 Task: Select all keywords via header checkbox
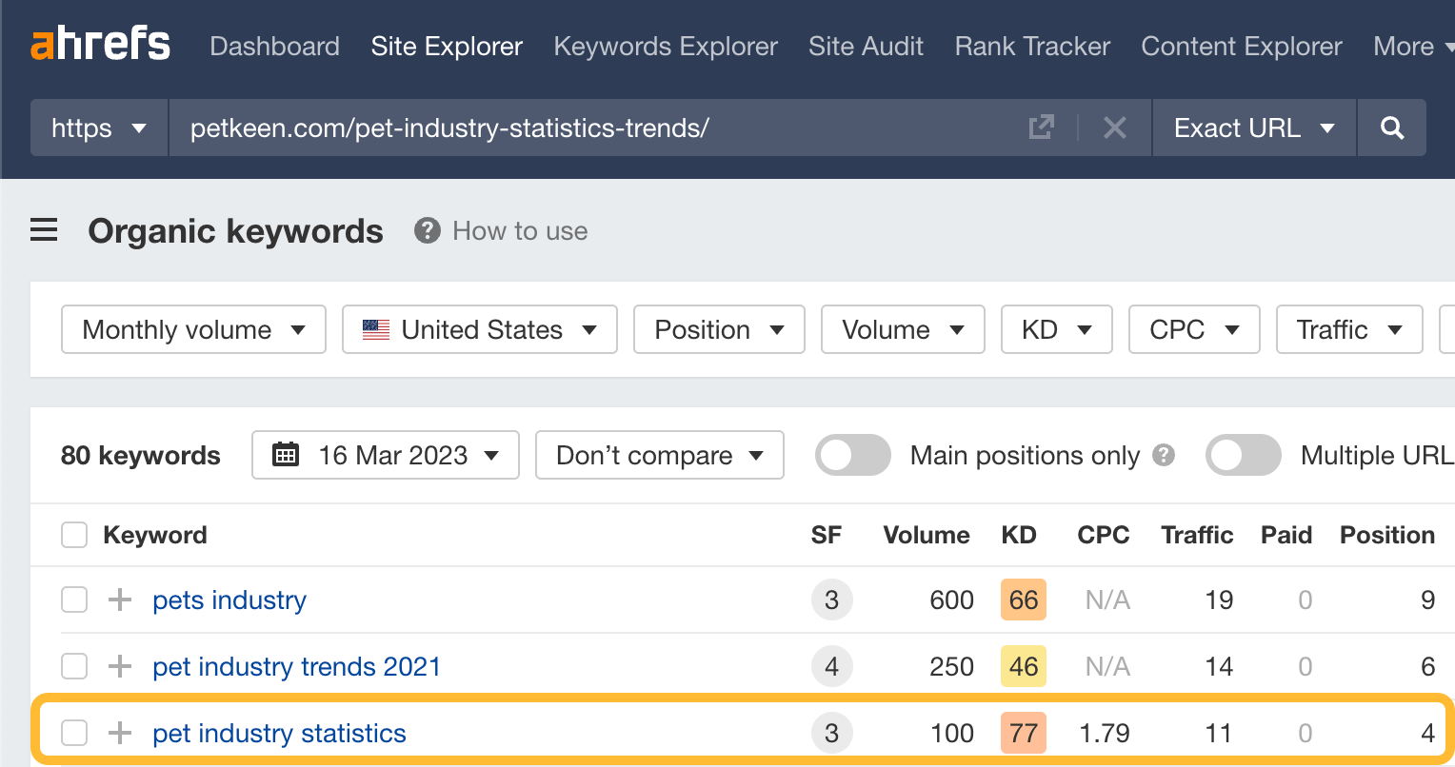coord(73,535)
